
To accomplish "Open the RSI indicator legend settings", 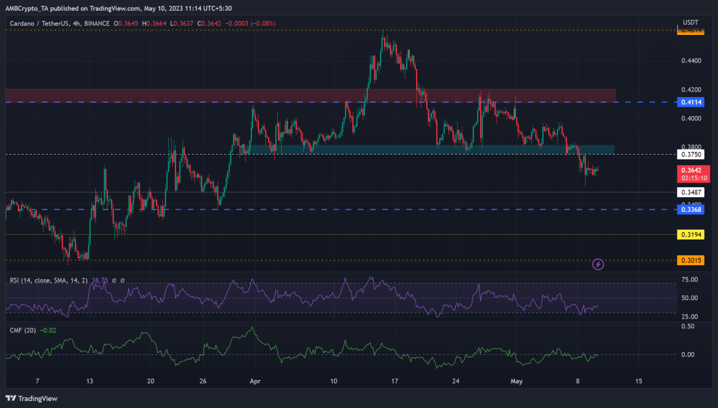I will [49, 281].
